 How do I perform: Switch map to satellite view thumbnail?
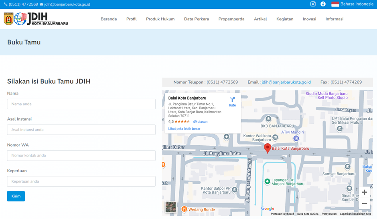tap(171, 207)
